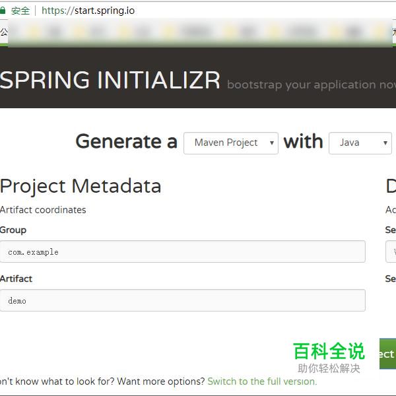Open the Maven Project dropdown
The height and width of the screenshot is (396, 396).
(231, 143)
